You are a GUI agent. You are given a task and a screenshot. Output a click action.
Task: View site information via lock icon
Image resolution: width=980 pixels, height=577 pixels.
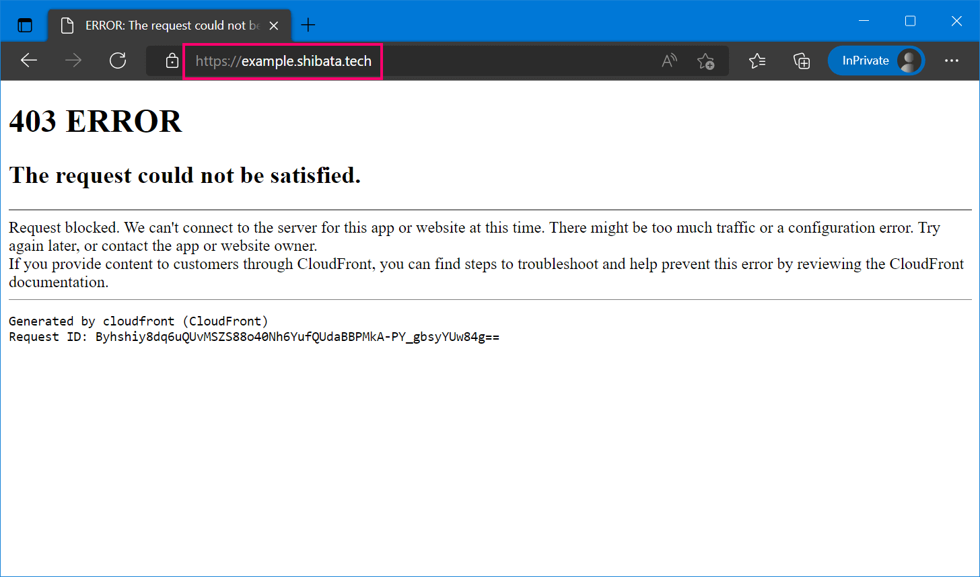tap(172, 61)
